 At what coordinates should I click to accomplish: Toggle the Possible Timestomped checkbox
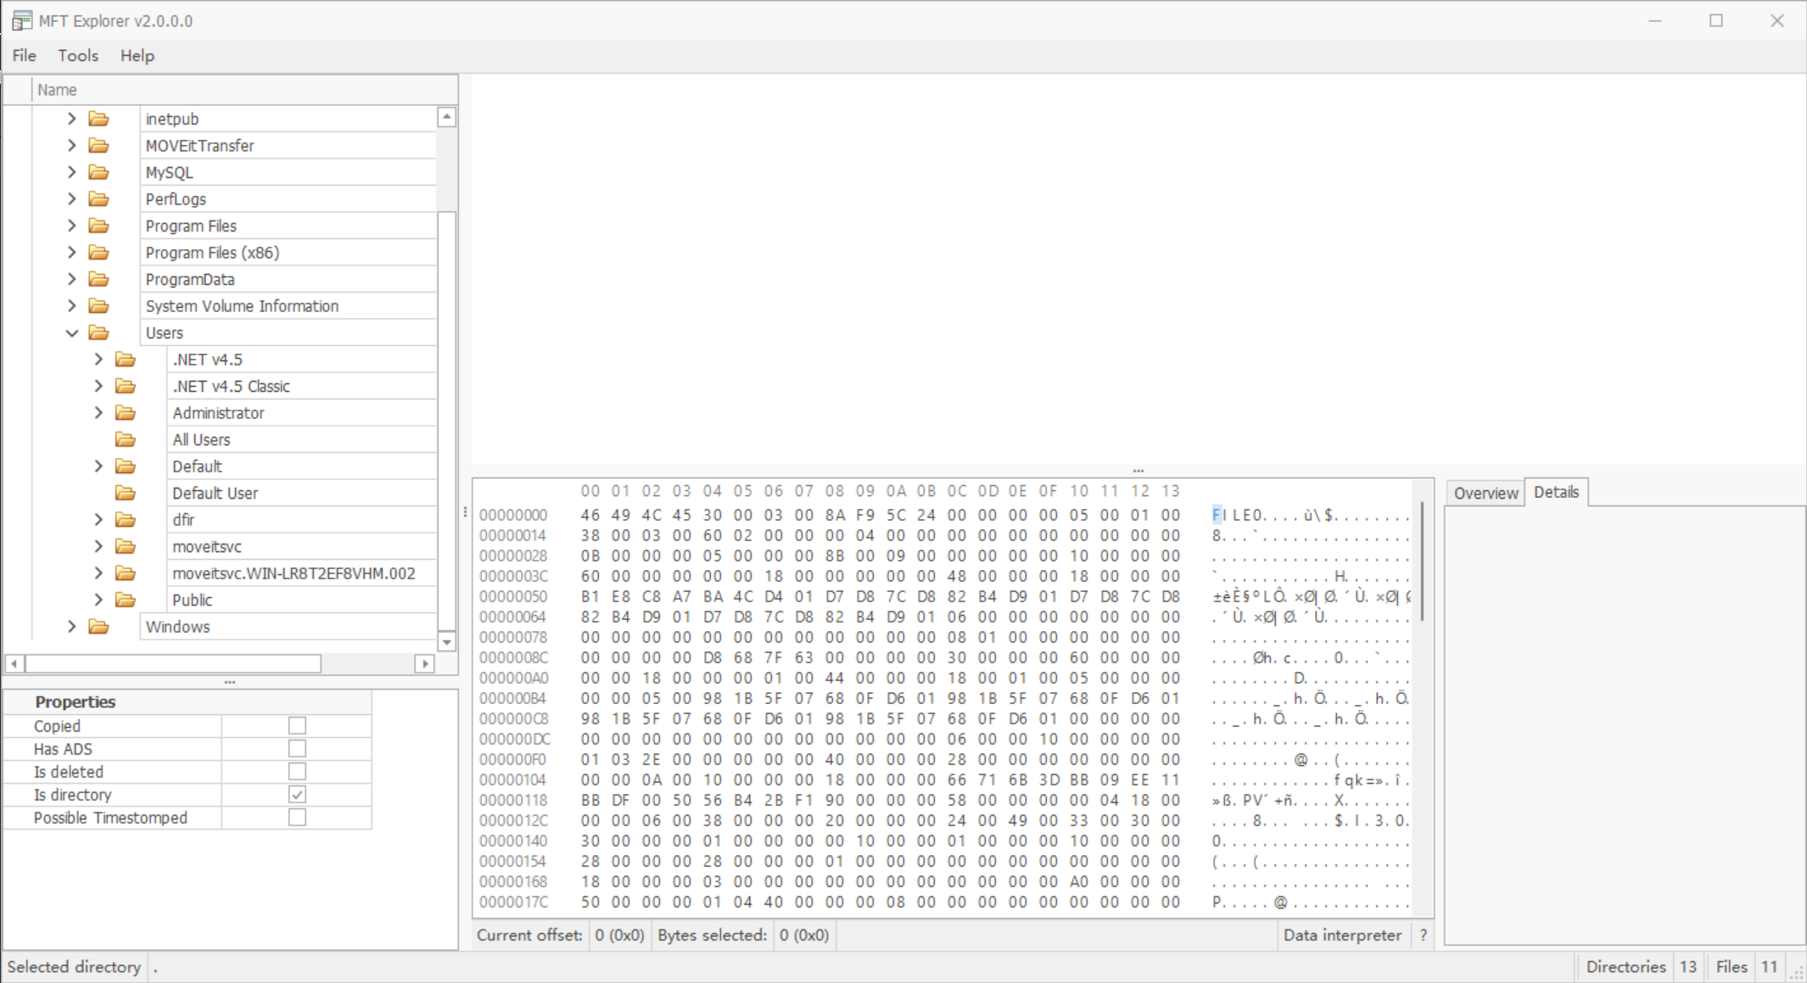coord(297,818)
